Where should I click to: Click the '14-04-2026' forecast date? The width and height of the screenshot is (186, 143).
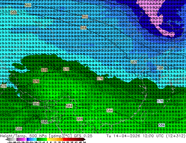click(127, 136)
